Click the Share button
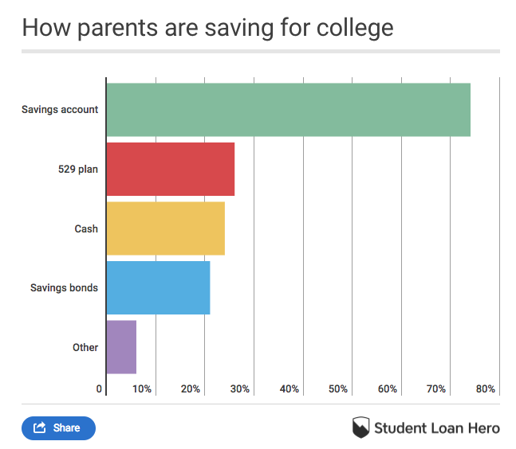This screenshot has height=449, width=516. coord(58,428)
